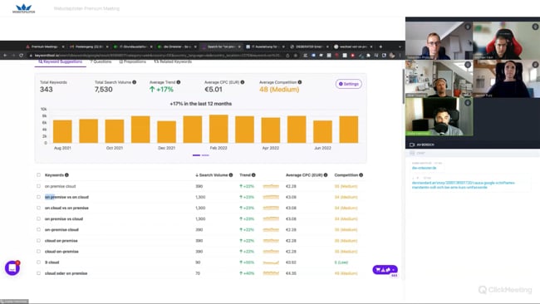Click the purple cart export button

point(385,270)
